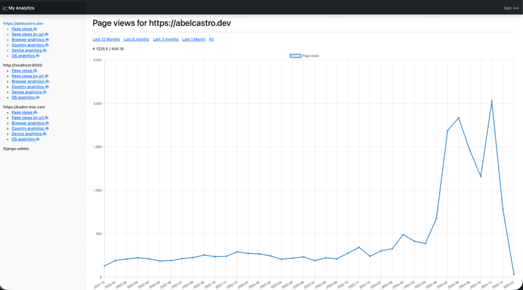
Task: Show the Last 3 months range
Action: (x=165, y=39)
